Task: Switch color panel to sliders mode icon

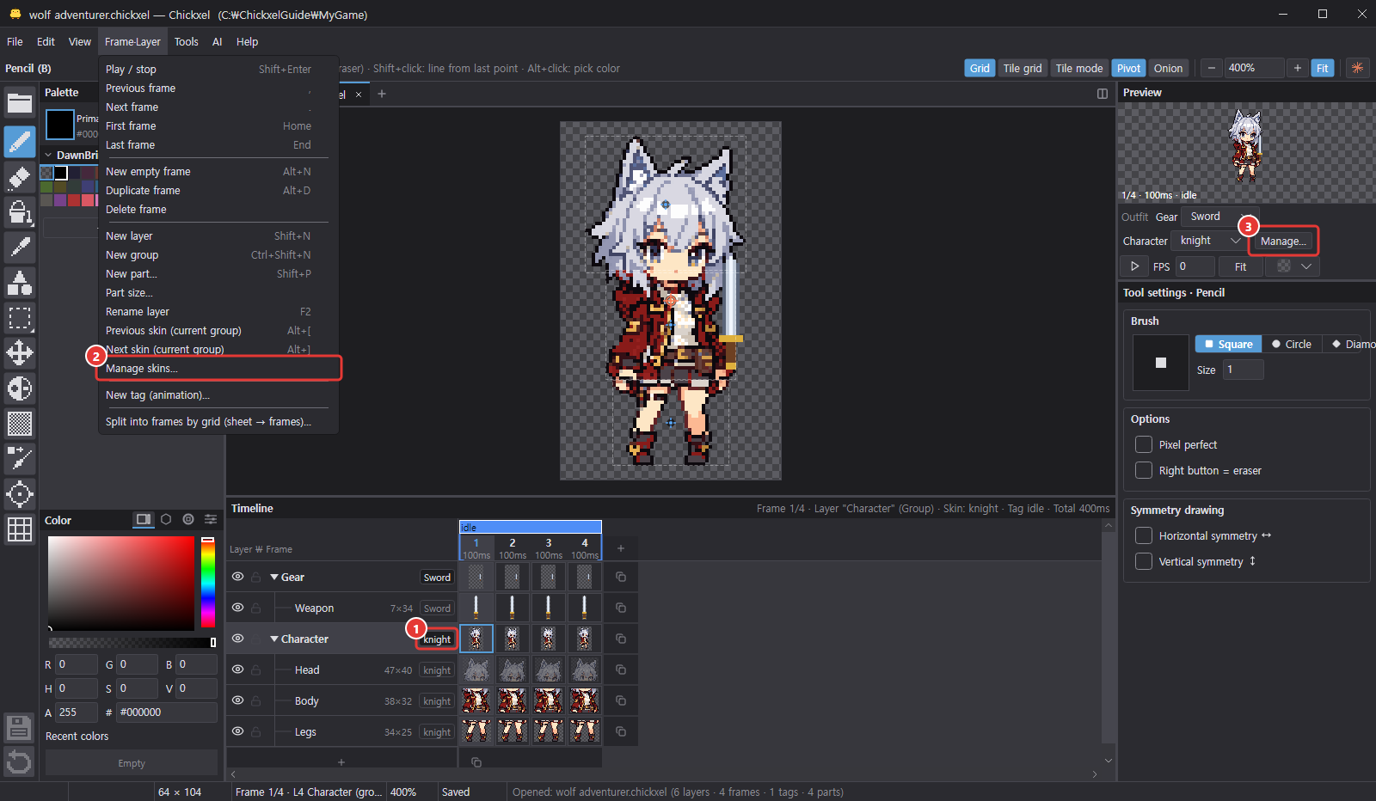Action: click(x=210, y=519)
